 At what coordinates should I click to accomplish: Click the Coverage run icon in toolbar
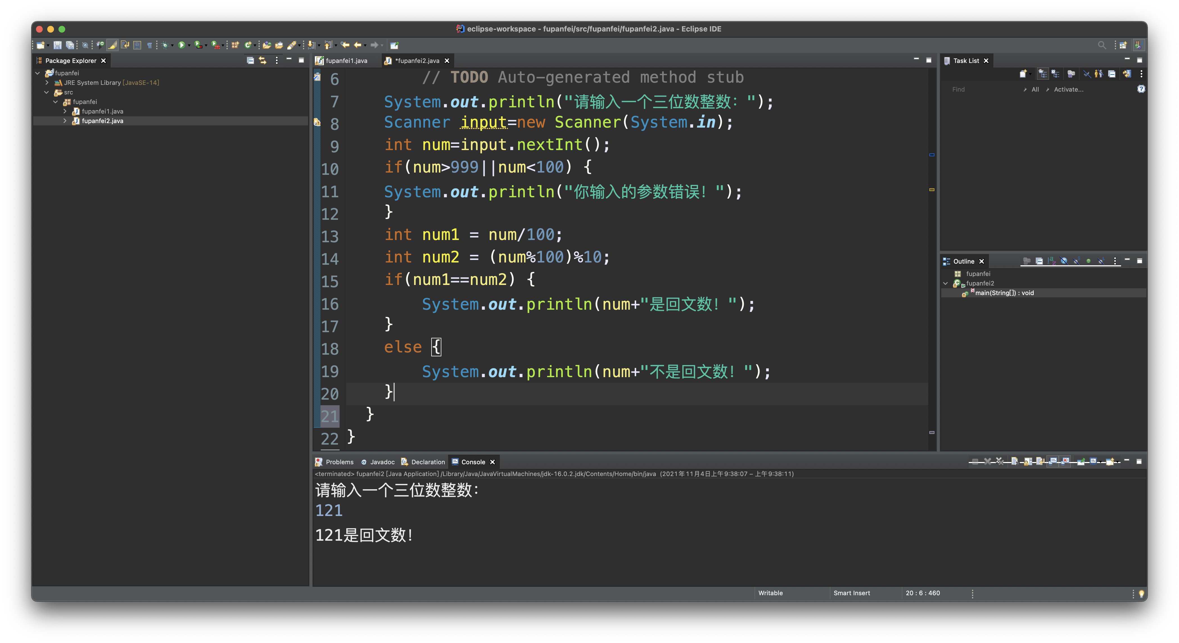(x=198, y=45)
